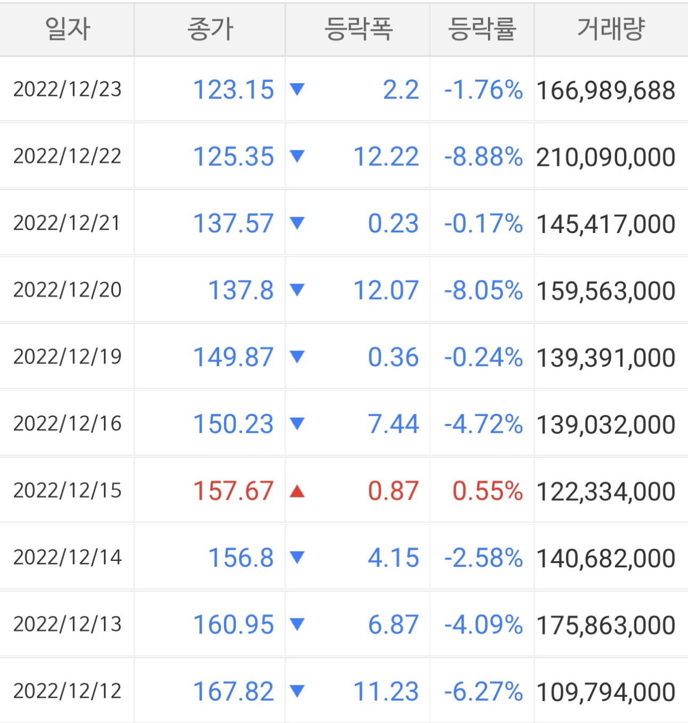688x723 pixels.
Task: Click the red change rate 0.55%
Action: click(x=487, y=491)
